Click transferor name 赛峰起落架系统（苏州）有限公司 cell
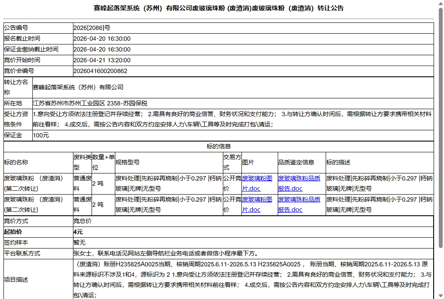444x299 pixels. click(x=233, y=88)
